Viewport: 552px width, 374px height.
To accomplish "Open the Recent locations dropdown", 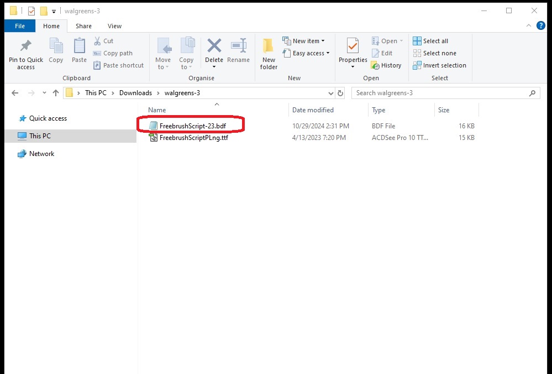I will pos(44,93).
